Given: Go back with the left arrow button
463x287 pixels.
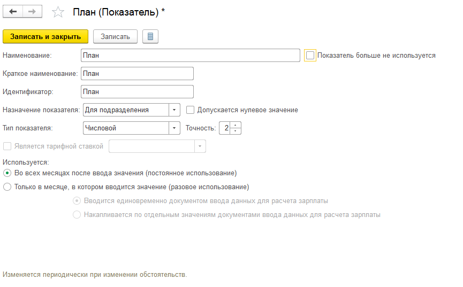Looking at the screenshot, I should 13,12.
